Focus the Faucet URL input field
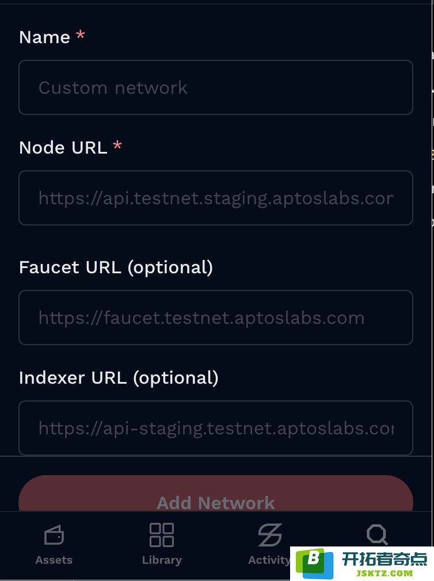 point(216,318)
